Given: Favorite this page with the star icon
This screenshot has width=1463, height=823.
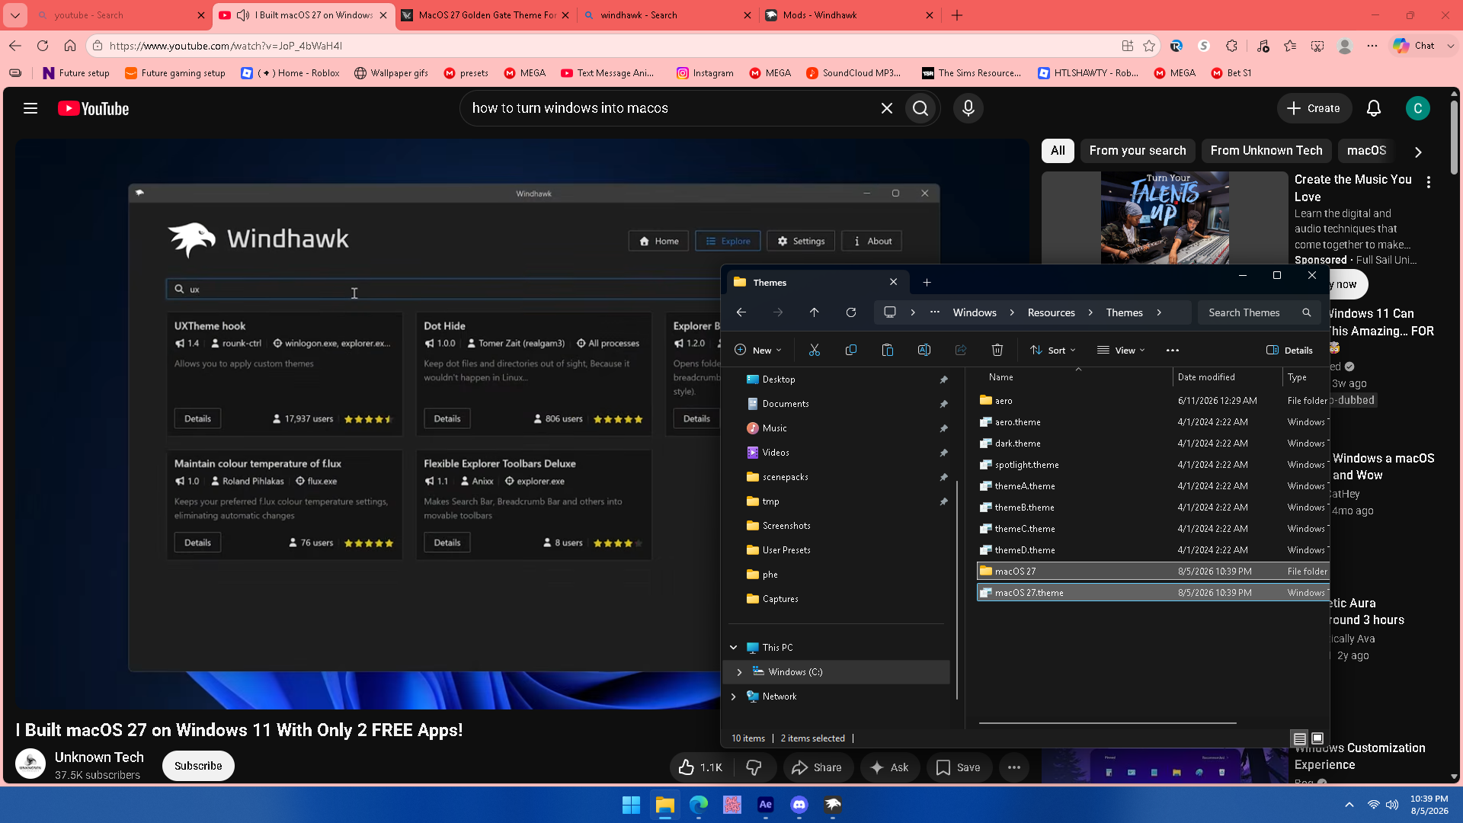Looking at the screenshot, I should point(1149,46).
